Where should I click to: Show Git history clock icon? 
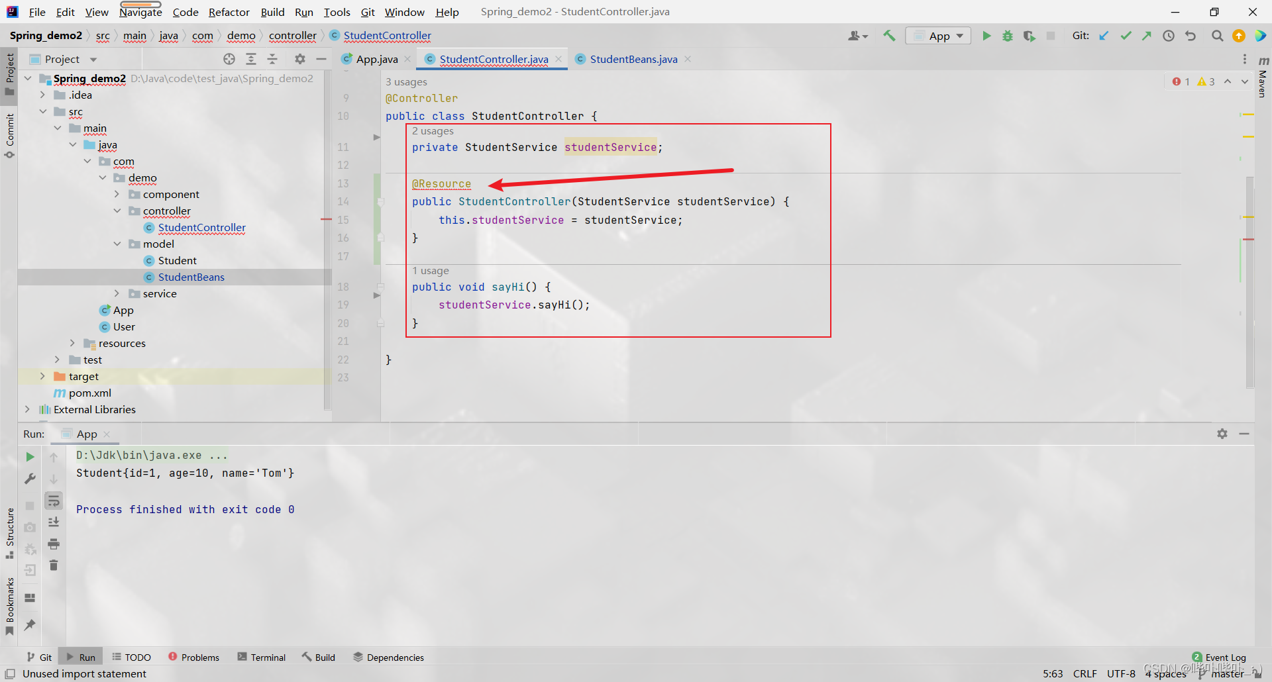[x=1169, y=36]
